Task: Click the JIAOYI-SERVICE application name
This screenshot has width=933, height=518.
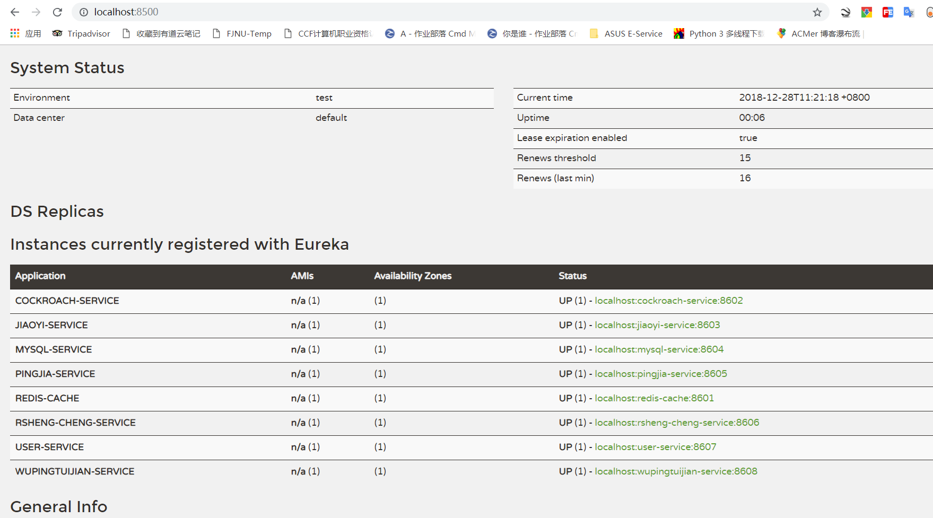Action: [x=51, y=325]
